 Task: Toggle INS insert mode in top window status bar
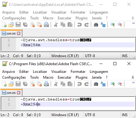pos(125,56)
